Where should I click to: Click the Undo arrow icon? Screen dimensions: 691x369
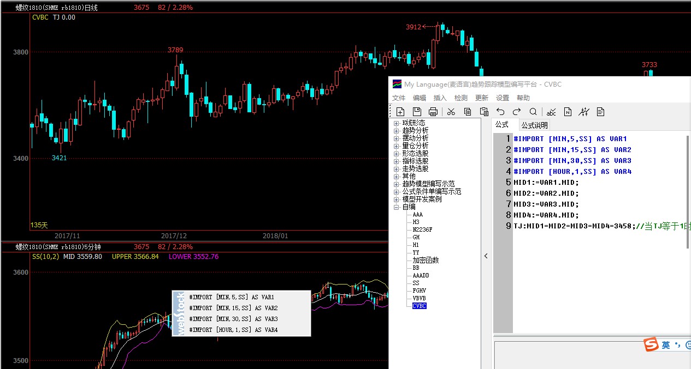pos(500,112)
